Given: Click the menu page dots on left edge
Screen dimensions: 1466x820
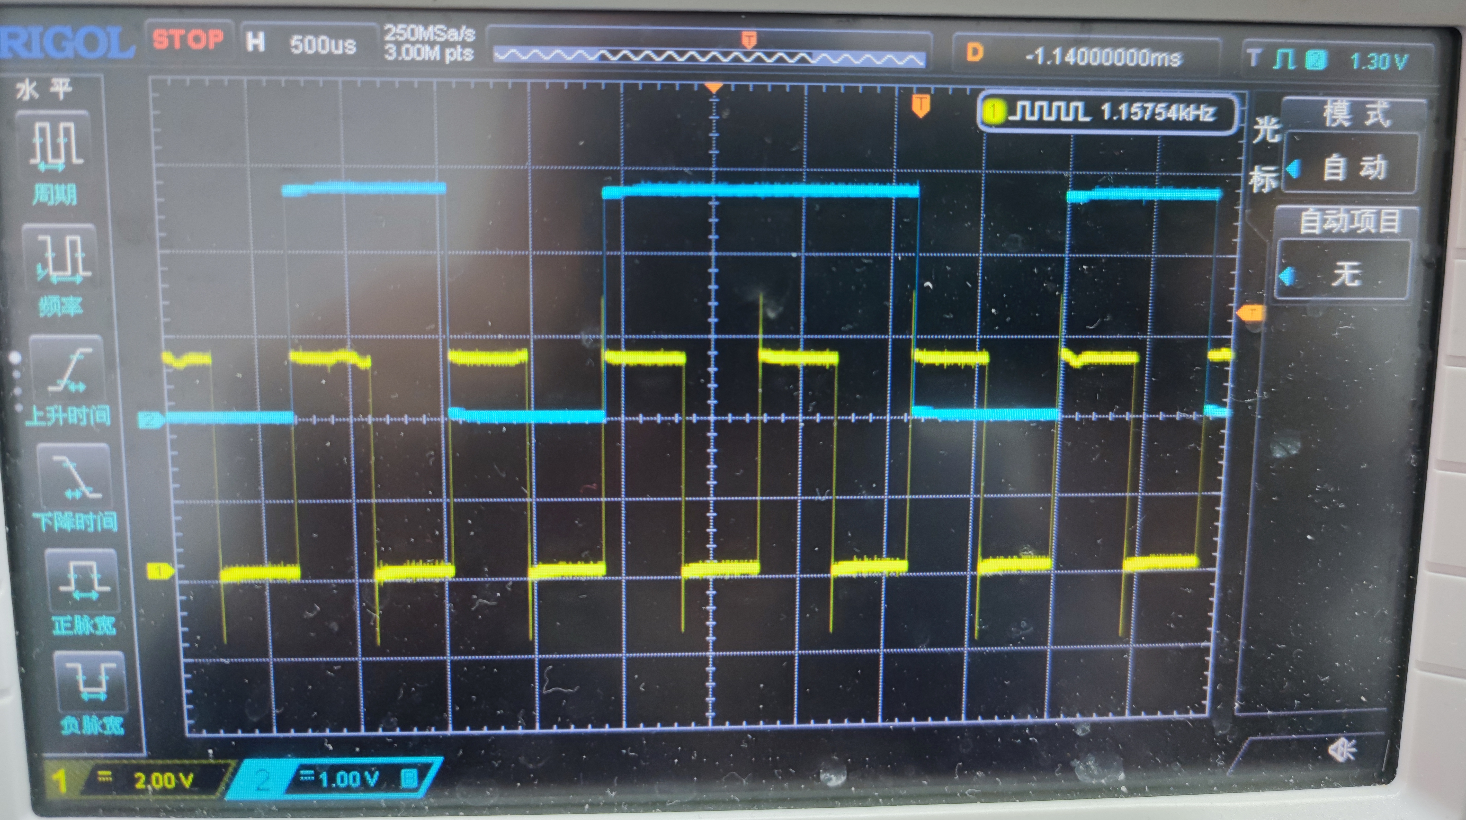Looking at the screenshot, I should (x=17, y=382).
